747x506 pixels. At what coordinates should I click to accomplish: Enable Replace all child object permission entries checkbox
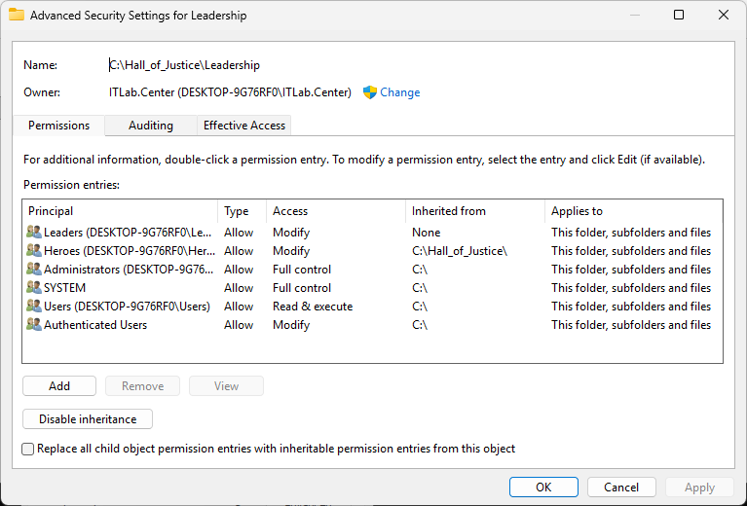pyautogui.click(x=28, y=449)
